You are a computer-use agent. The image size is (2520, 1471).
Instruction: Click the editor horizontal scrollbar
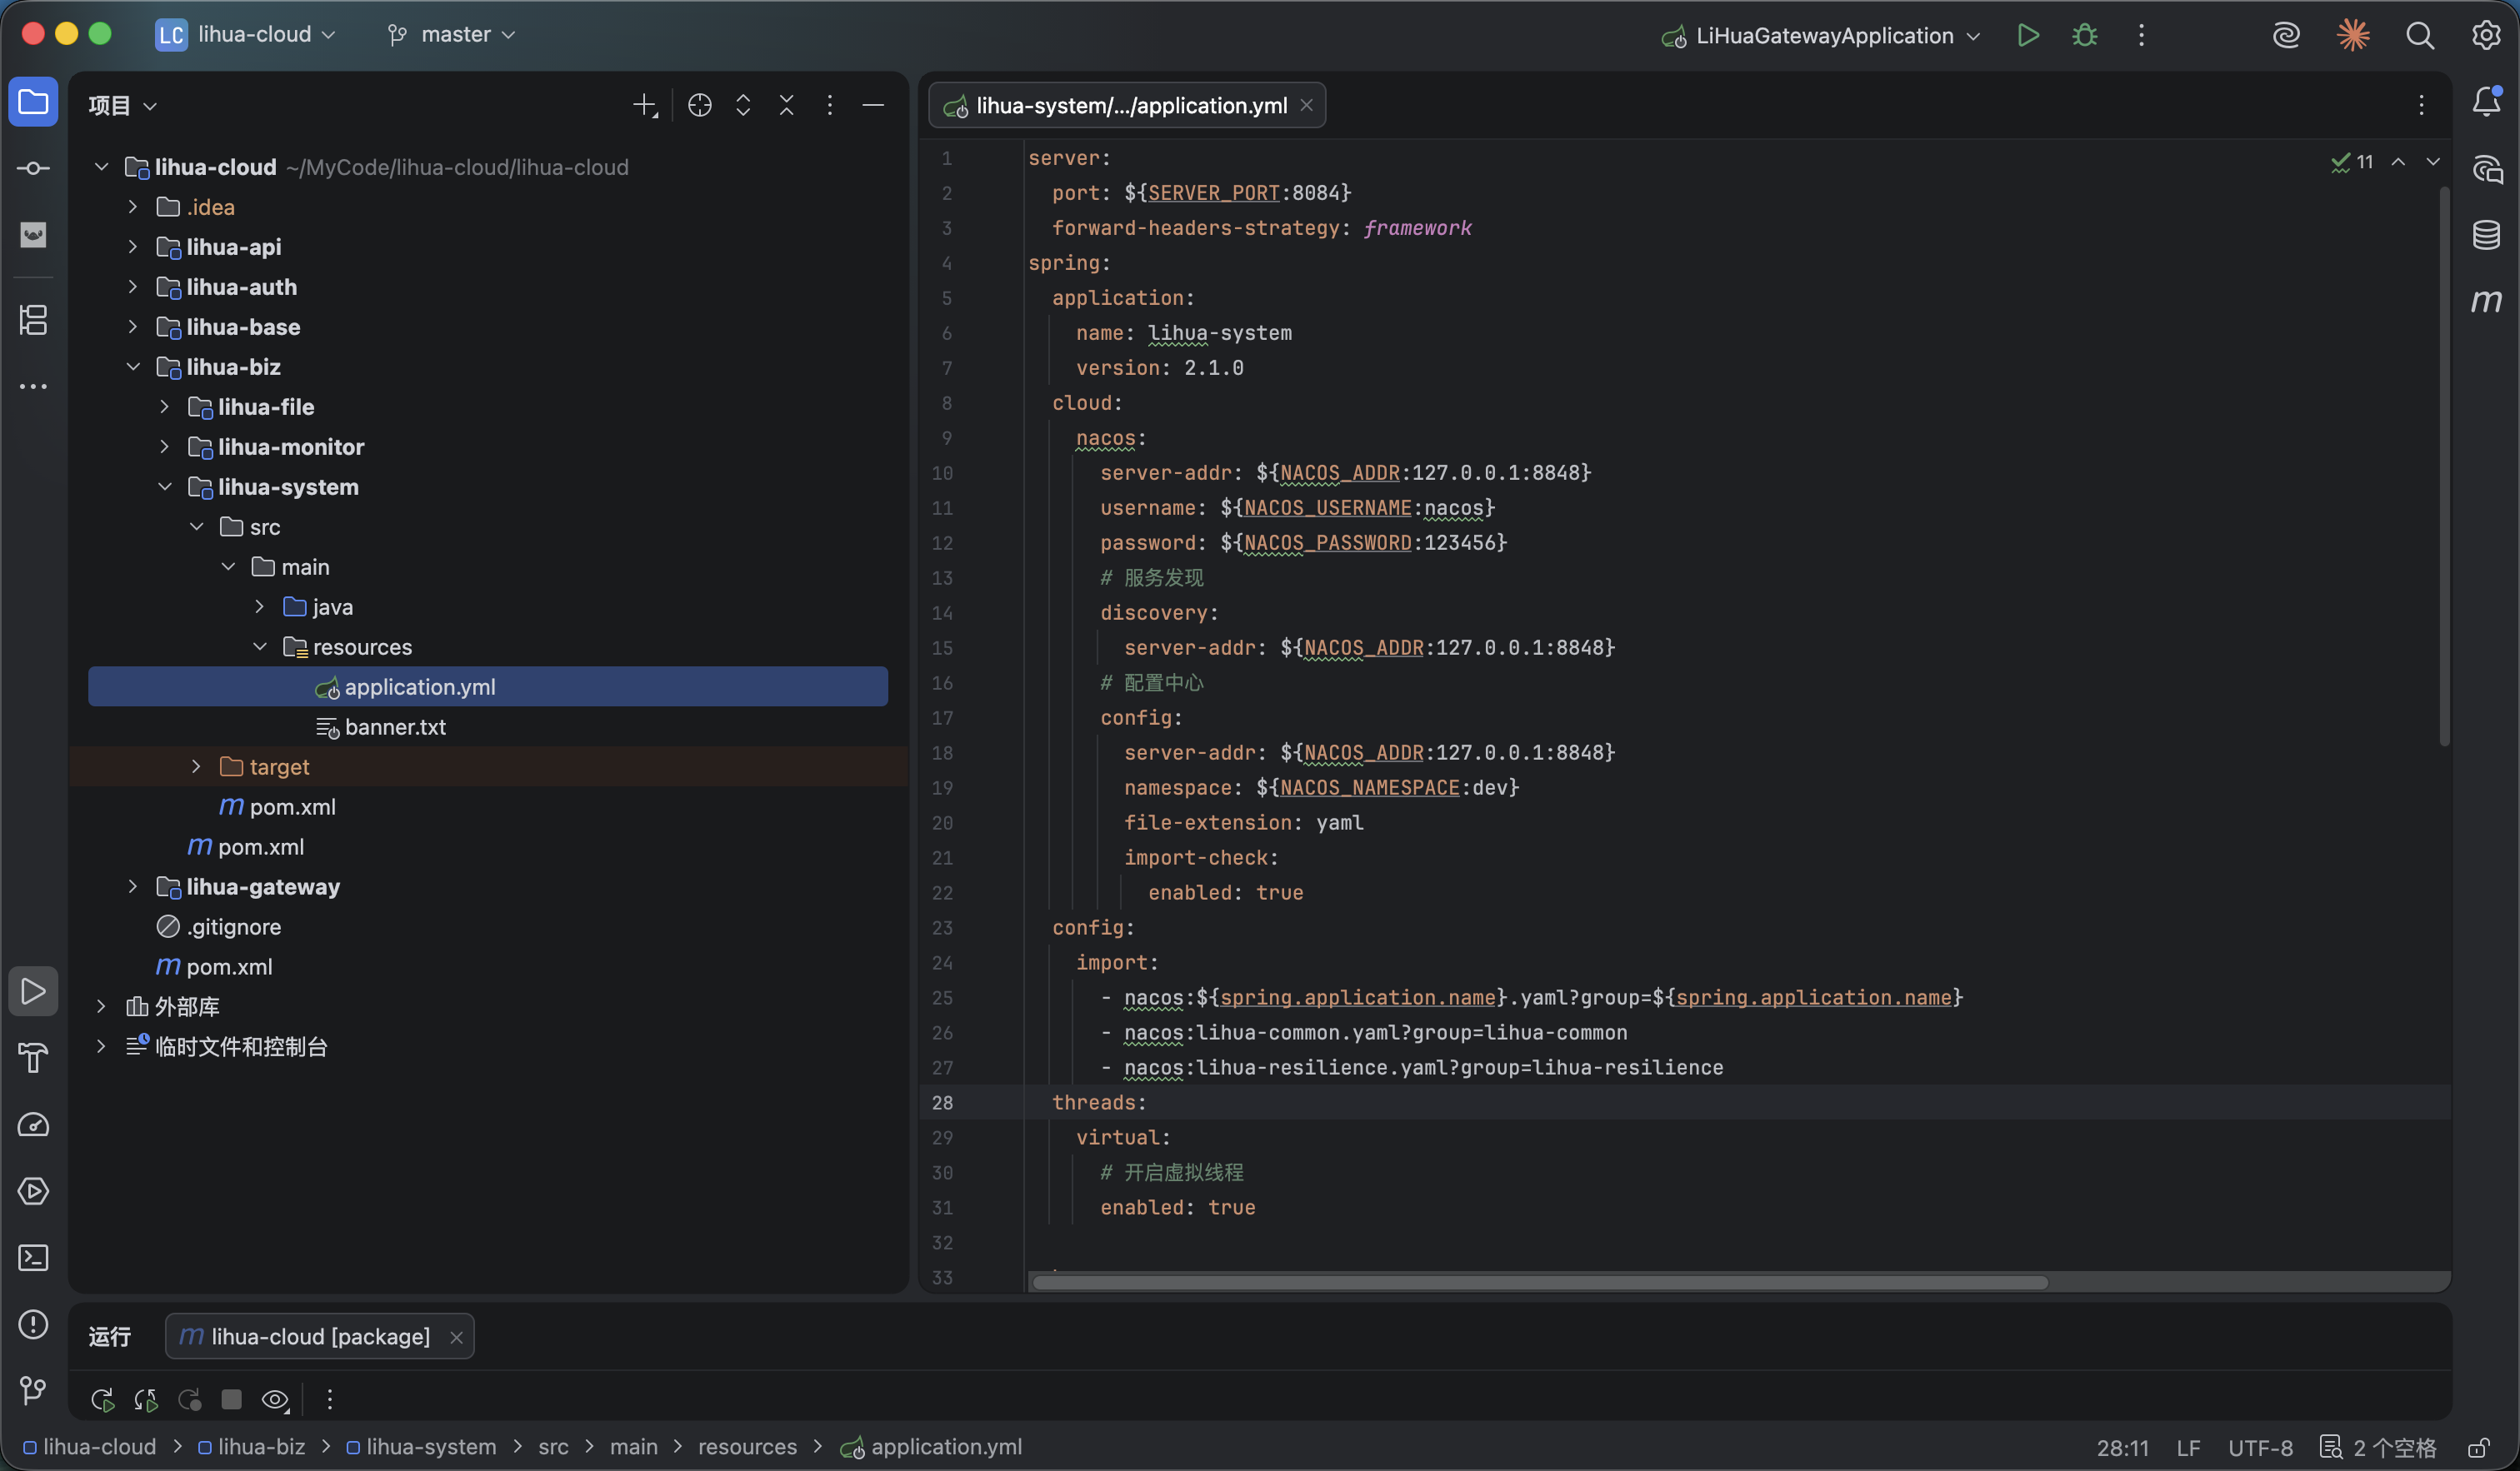pos(1540,1282)
